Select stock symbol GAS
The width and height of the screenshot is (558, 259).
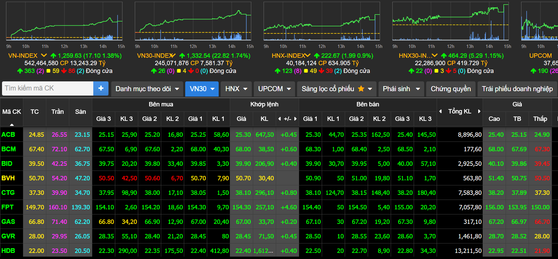[8, 222]
